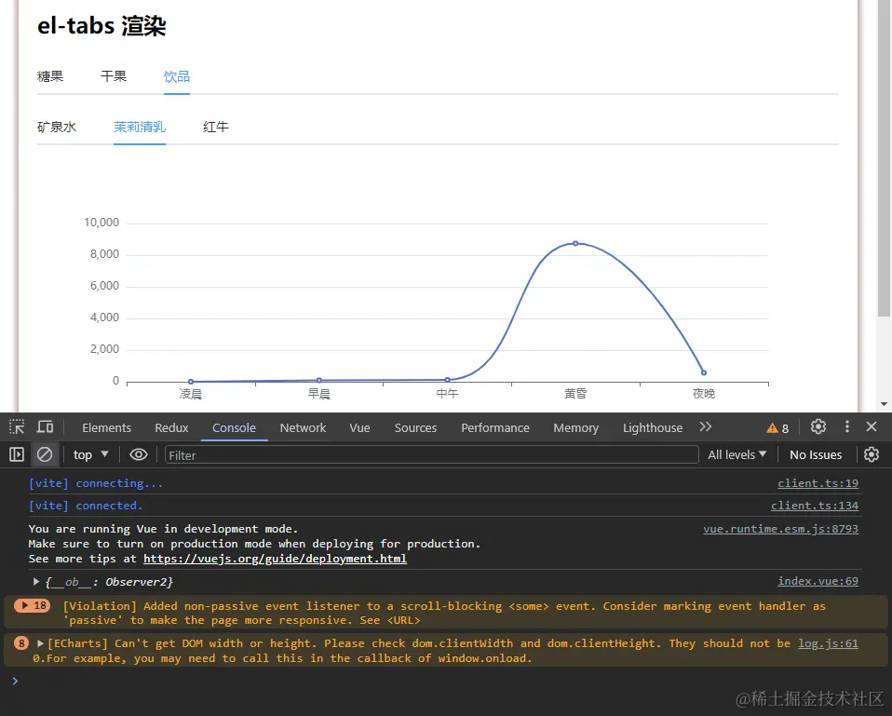Toggle the live expression eye icon
Screen dimensions: 892x716
[x=139, y=454]
